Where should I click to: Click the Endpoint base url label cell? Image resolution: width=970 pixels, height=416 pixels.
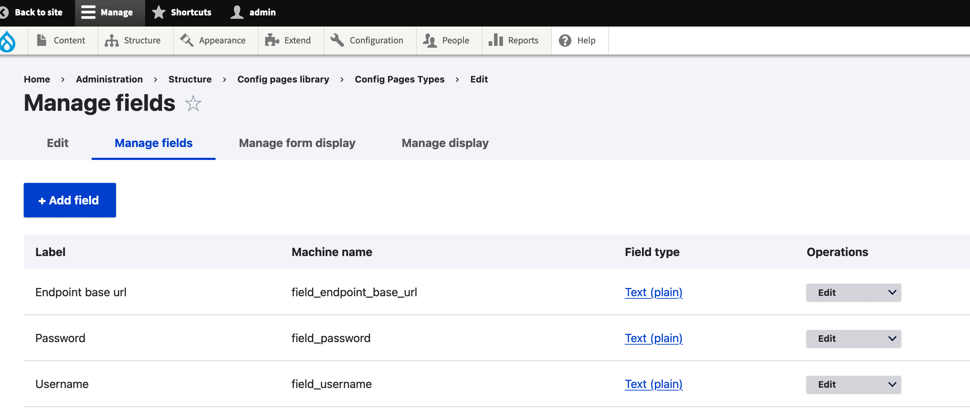[x=81, y=292]
